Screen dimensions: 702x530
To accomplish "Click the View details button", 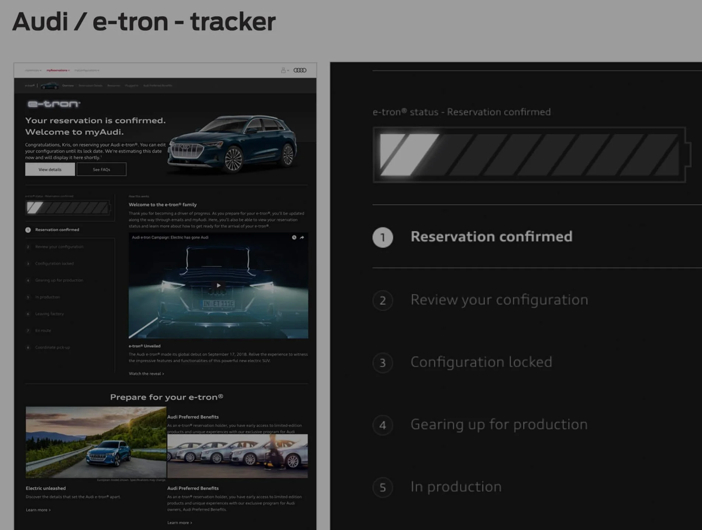I will click(50, 169).
